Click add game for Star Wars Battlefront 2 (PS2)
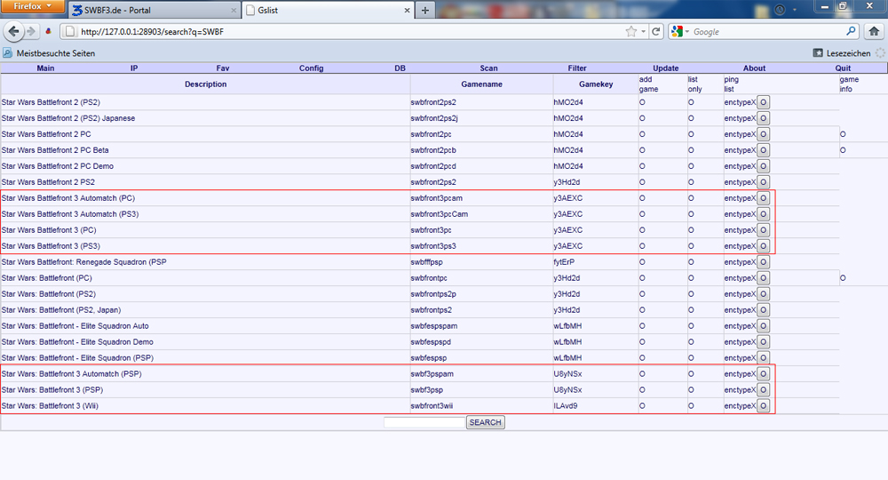Viewport: 888px width, 480px height. [x=642, y=102]
